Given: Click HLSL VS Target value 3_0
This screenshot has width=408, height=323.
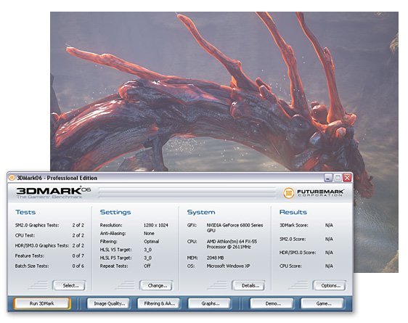Looking at the screenshot, I should [x=147, y=250].
